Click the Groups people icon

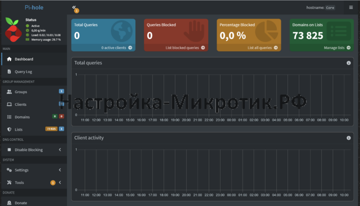click(x=9, y=91)
